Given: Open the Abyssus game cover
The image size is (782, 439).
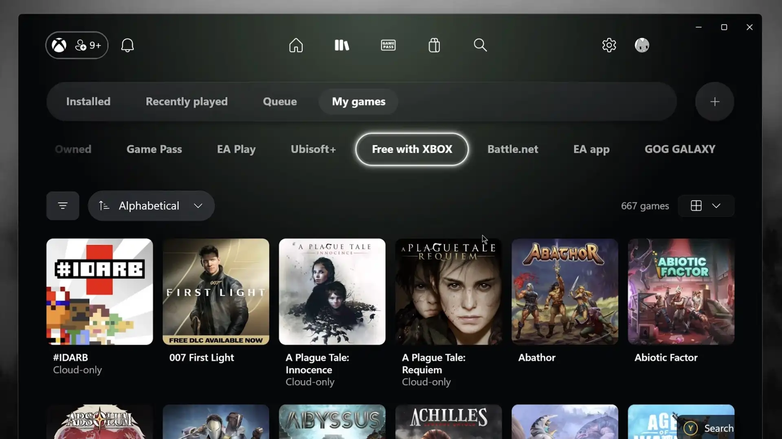Looking at the screenshot, I should (332, 422).
